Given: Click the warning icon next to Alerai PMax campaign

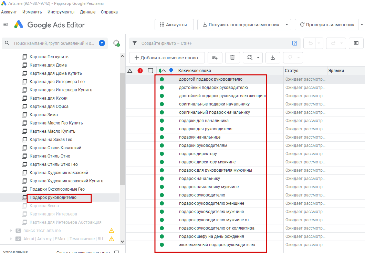Looking at the screenshot, I should pos(112,239).
